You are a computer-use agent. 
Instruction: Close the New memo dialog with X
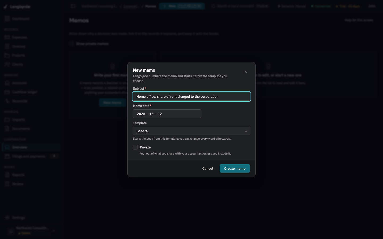pos(246,72)
